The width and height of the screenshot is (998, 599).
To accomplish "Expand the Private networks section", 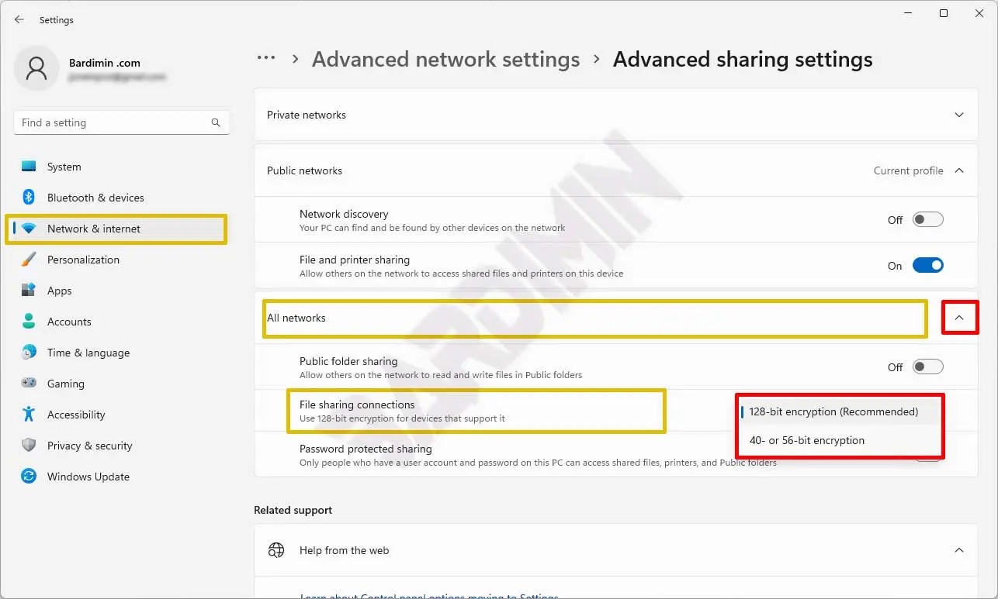I will (959, 115).
